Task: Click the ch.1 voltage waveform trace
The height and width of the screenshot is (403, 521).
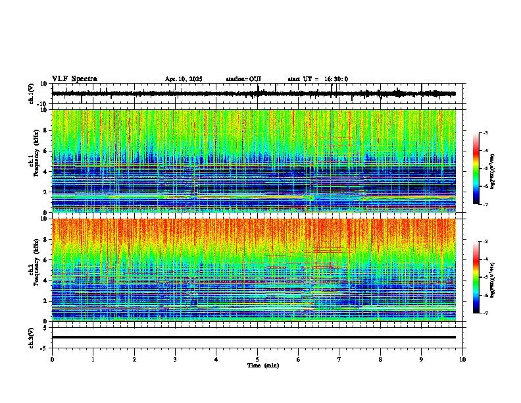Action: coord(253,94)
